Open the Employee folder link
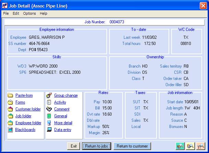This screenshot has height=153, width=209. [x=28, y=123]
